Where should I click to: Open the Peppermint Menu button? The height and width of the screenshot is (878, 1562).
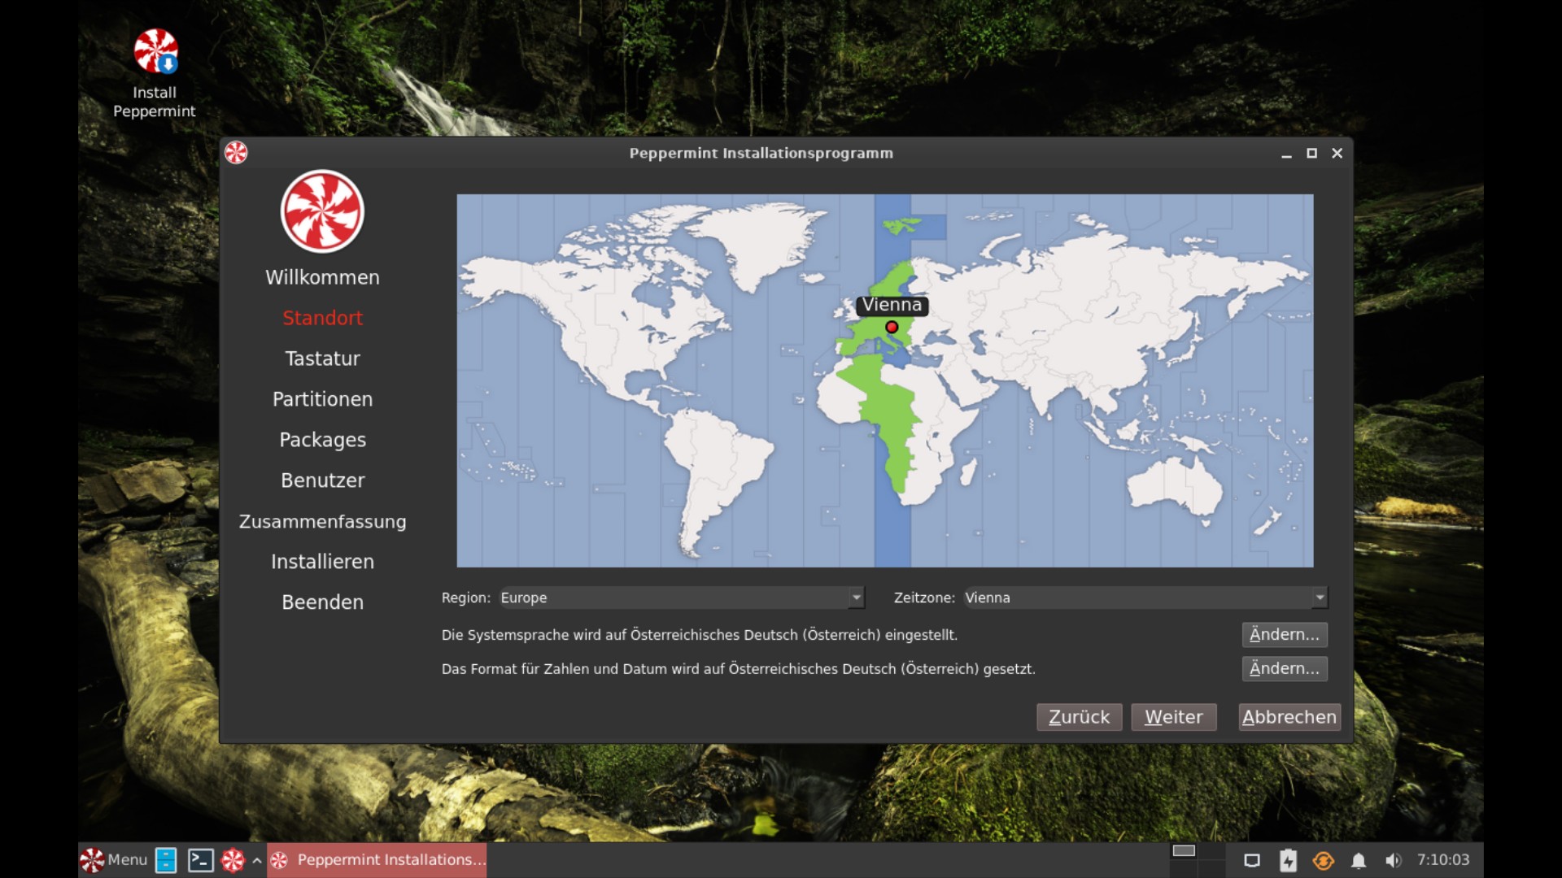point(114,860)
